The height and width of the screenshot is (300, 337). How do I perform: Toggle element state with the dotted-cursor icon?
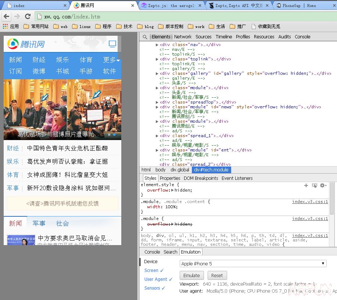315,186
